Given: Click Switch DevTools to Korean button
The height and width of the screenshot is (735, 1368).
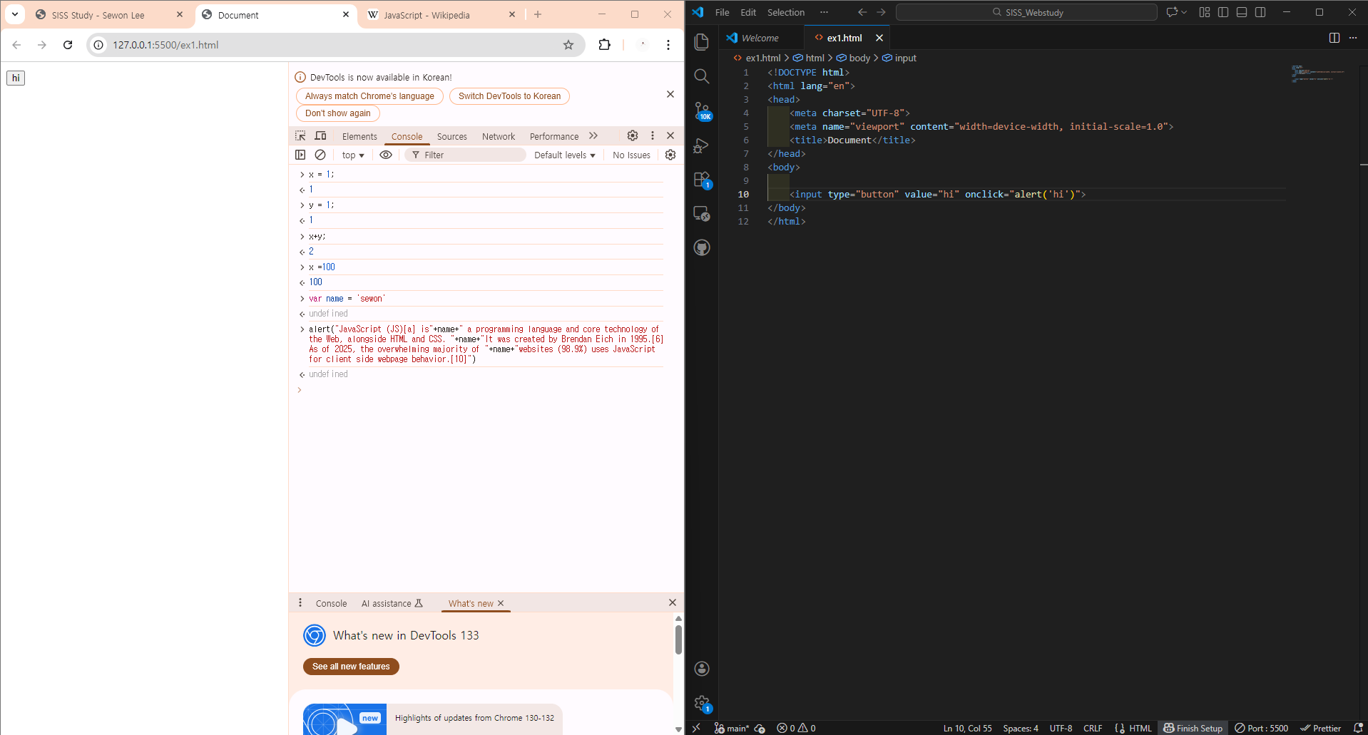Looking at the screenshot, I should [x=509, y=96].
